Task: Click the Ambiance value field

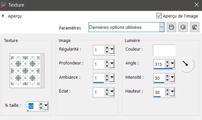Action: (99, 78)
